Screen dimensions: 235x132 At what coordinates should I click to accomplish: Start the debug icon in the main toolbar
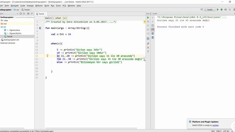pos(221,10)
